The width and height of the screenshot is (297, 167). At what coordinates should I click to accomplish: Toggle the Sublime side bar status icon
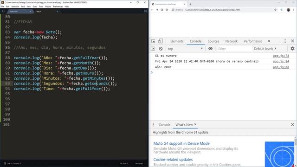[x=5, y=163]
